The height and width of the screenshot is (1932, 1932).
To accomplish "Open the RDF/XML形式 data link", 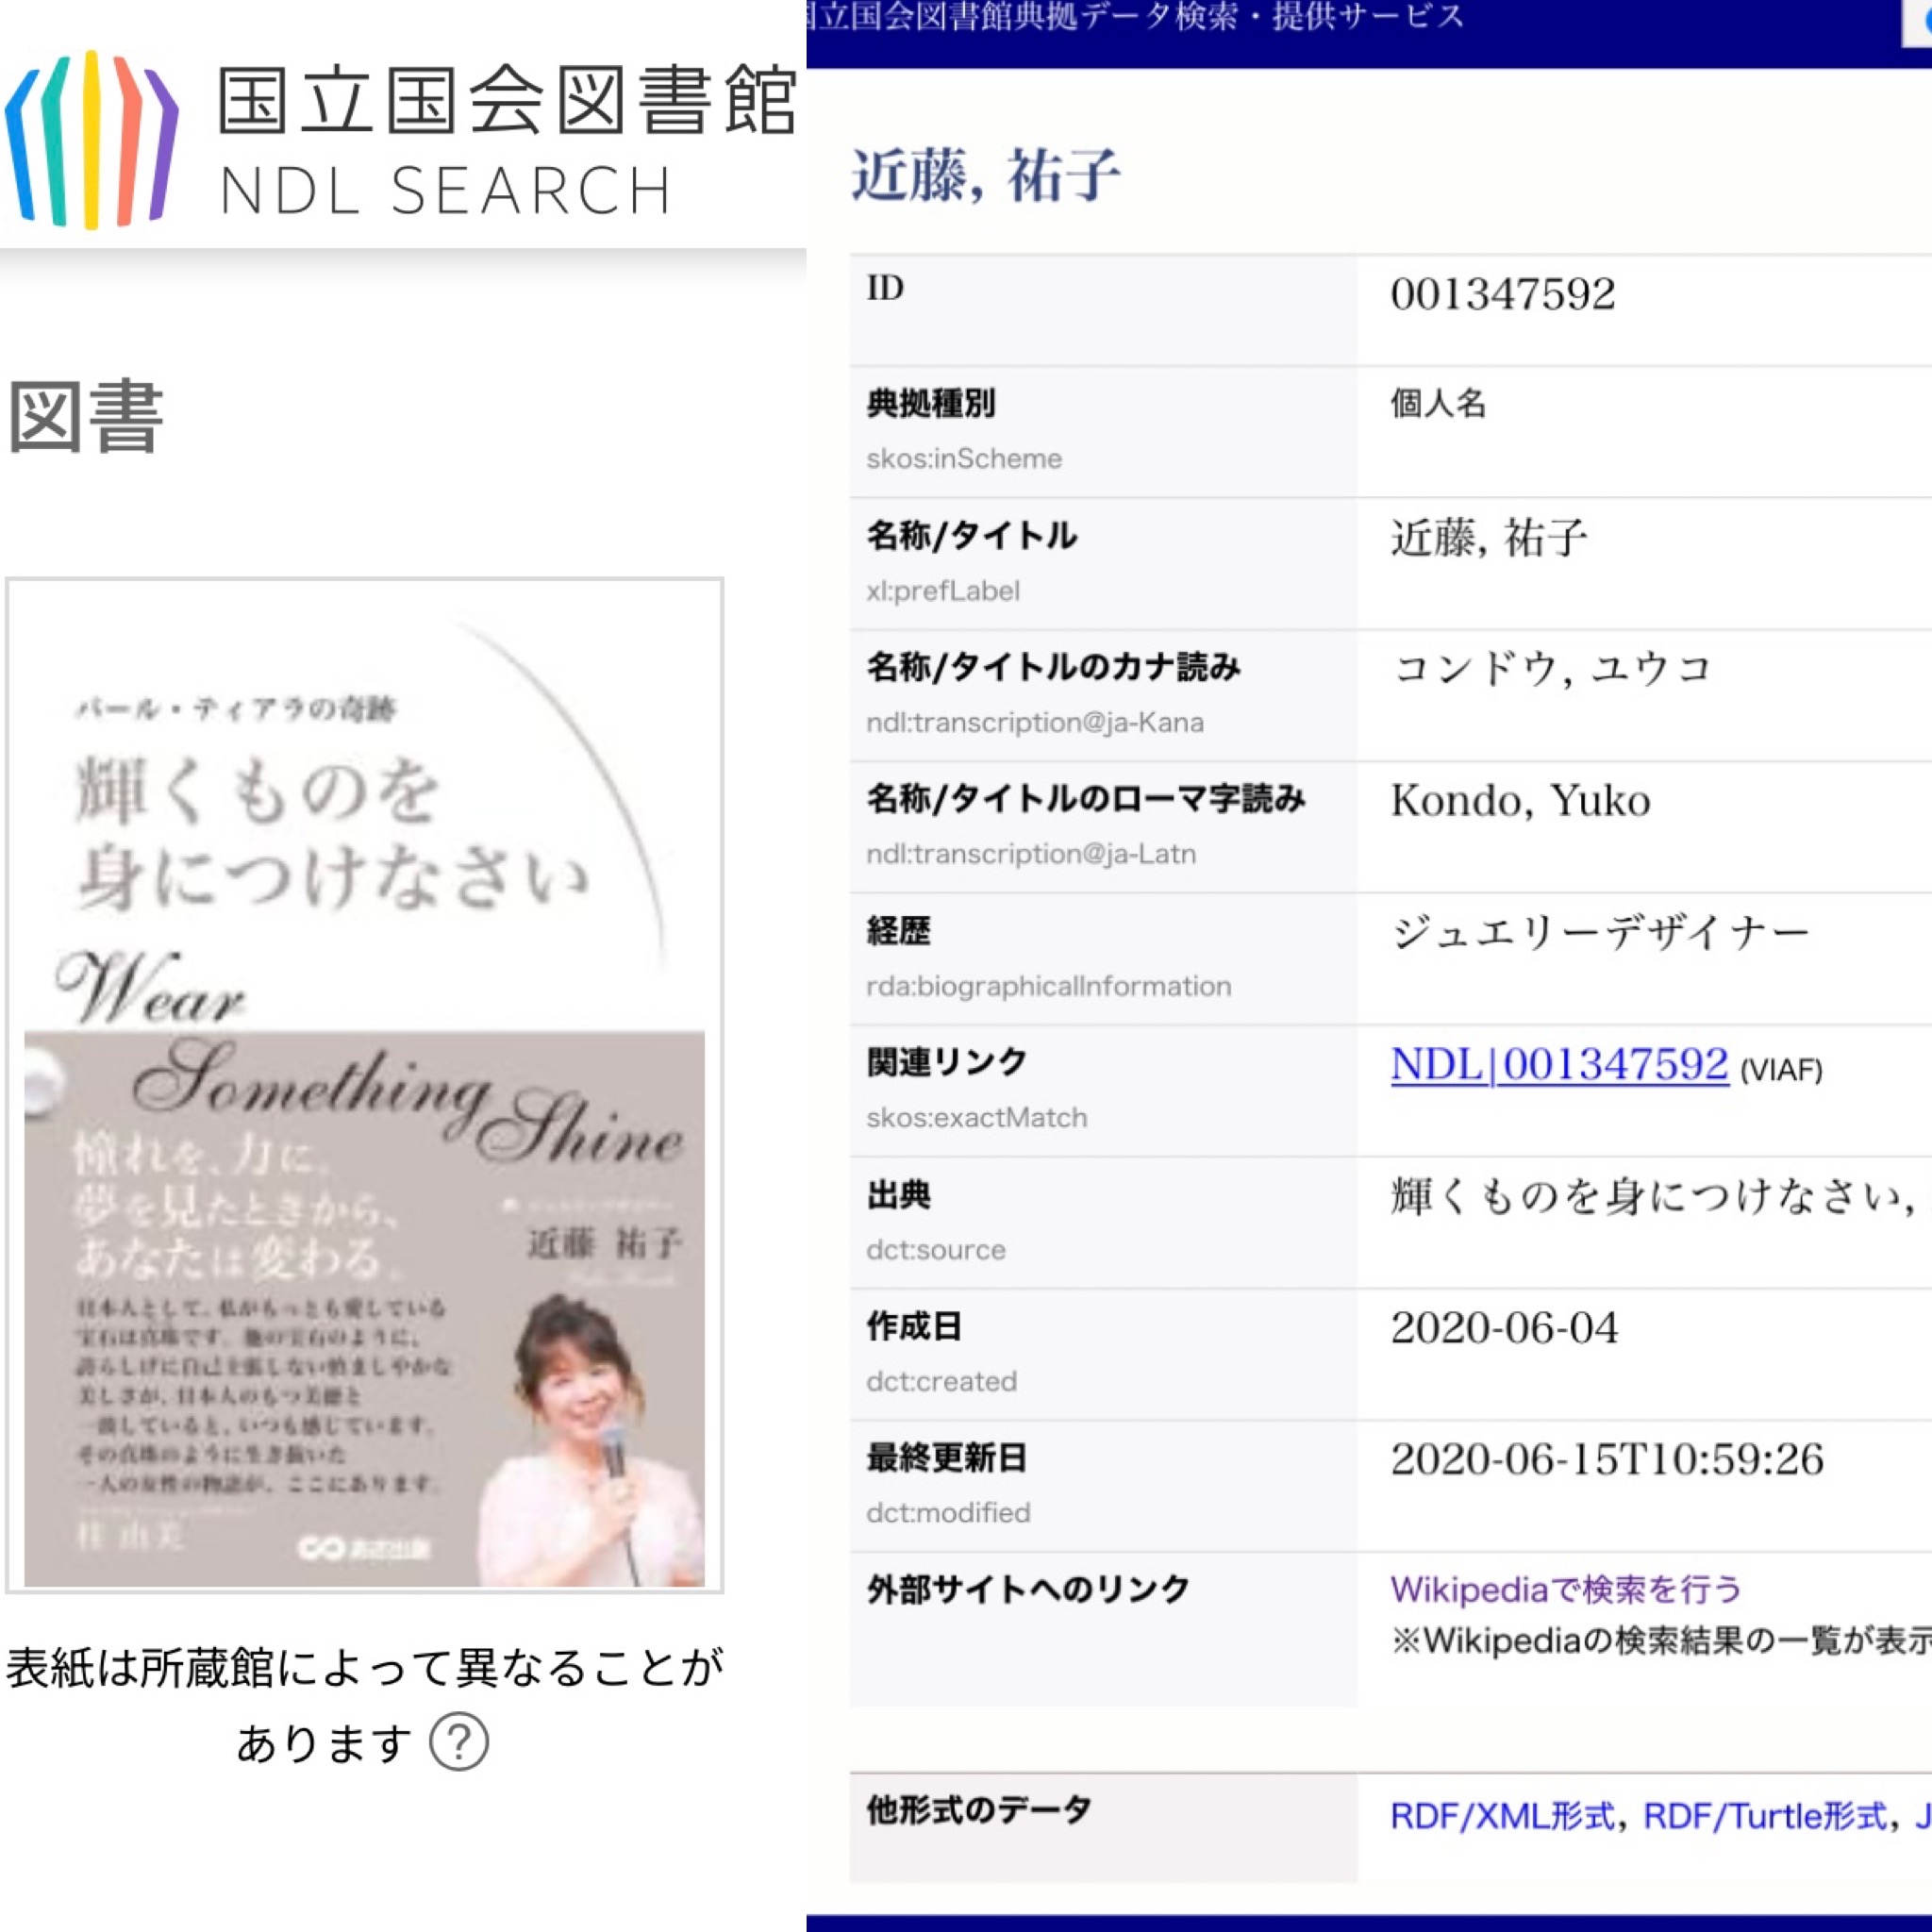I will point(1501,1816).
